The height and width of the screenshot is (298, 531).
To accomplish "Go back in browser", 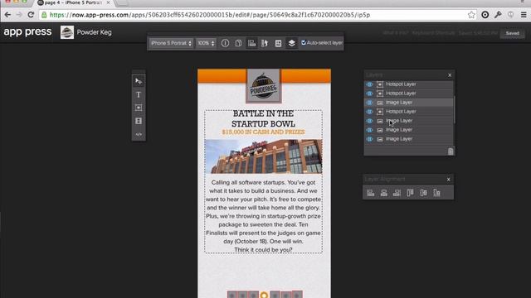I will pyautogui.click(x=7, y=15).
